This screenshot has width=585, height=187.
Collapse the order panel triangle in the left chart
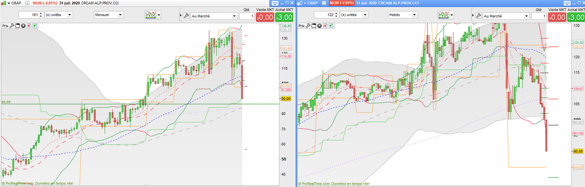tap(180, 16)
